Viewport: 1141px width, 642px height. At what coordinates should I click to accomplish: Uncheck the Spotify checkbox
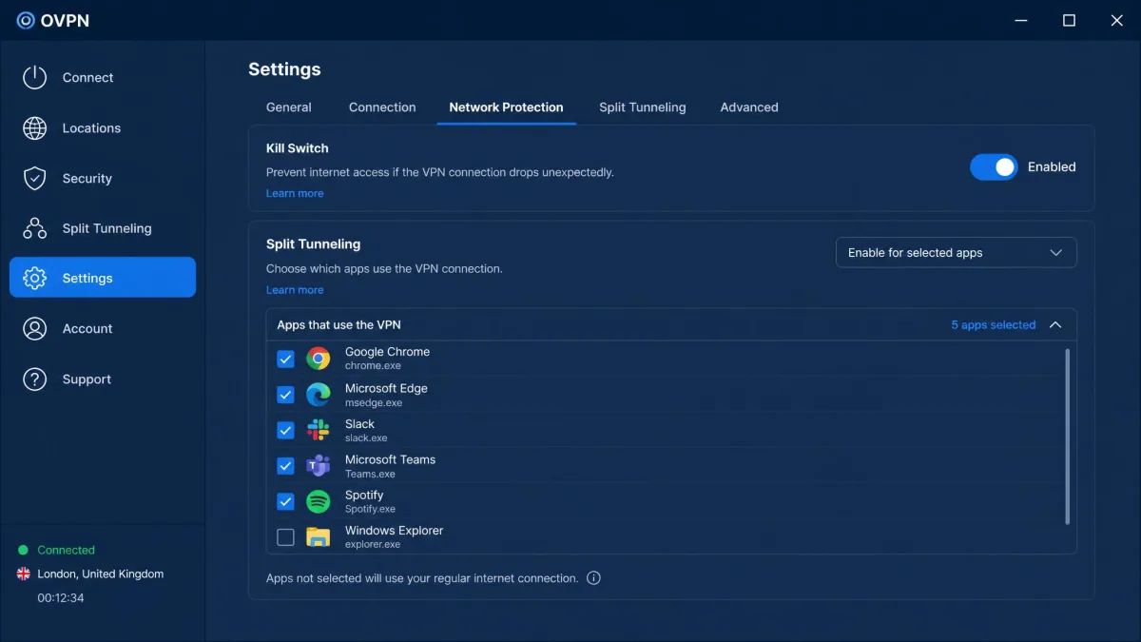(285, 501)
